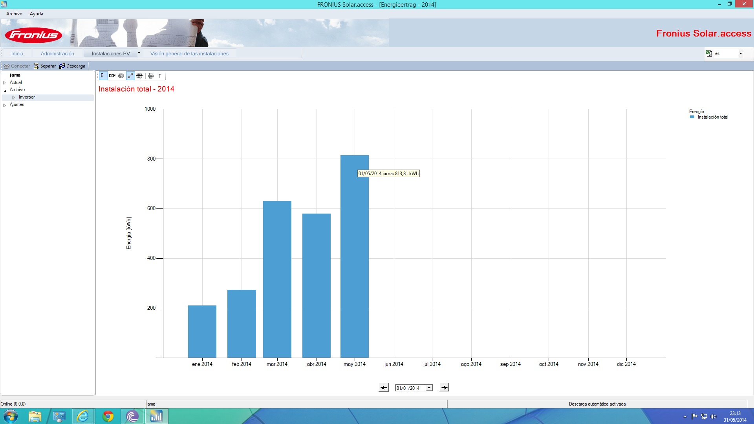Switch chart to CO2 savings view
The height and width of the screenshot is (424, 754).
pos(112,76)
